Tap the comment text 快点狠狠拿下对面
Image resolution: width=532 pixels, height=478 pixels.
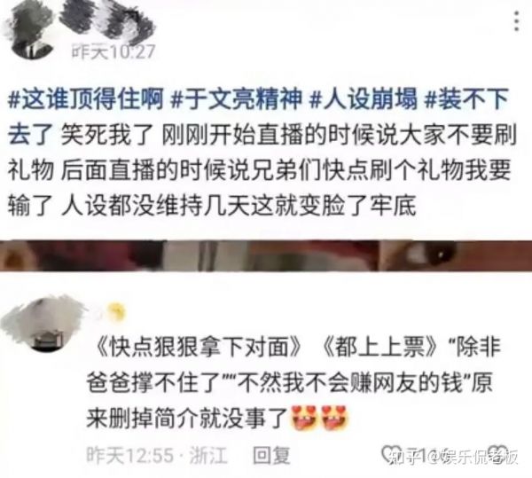pos(199,348)
